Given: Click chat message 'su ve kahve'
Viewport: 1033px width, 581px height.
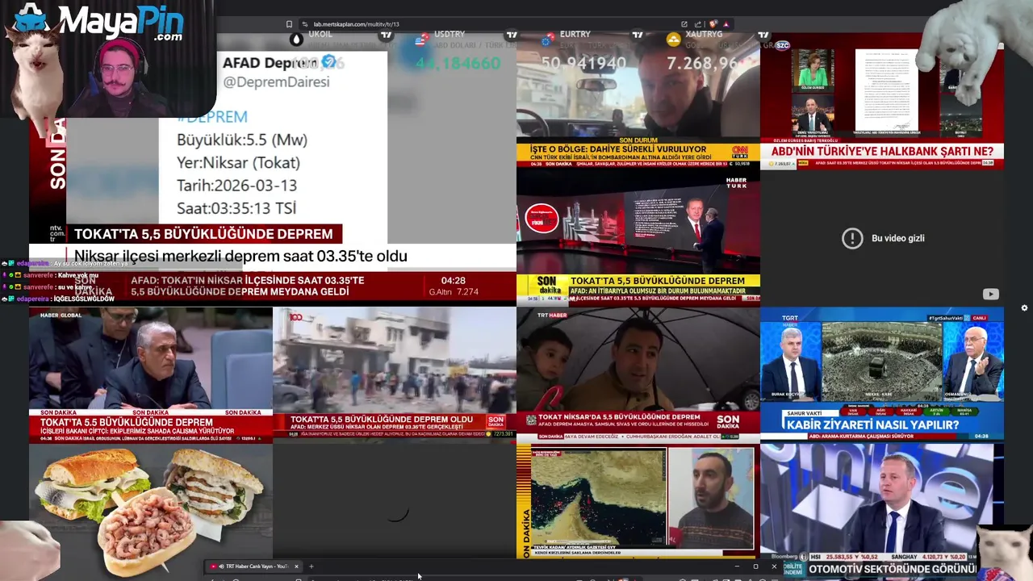Looking at the screenshot, I should click(x=75, y=287).
